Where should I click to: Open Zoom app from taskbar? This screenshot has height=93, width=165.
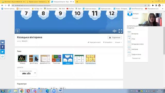tap(54, 91)
